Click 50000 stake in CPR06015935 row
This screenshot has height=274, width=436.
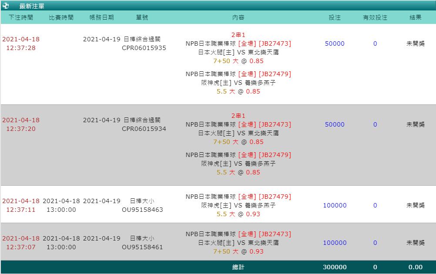pos(335,43)
